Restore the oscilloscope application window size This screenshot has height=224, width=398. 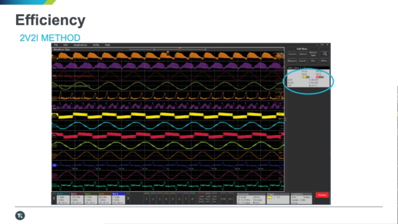[x=322, y=45]
